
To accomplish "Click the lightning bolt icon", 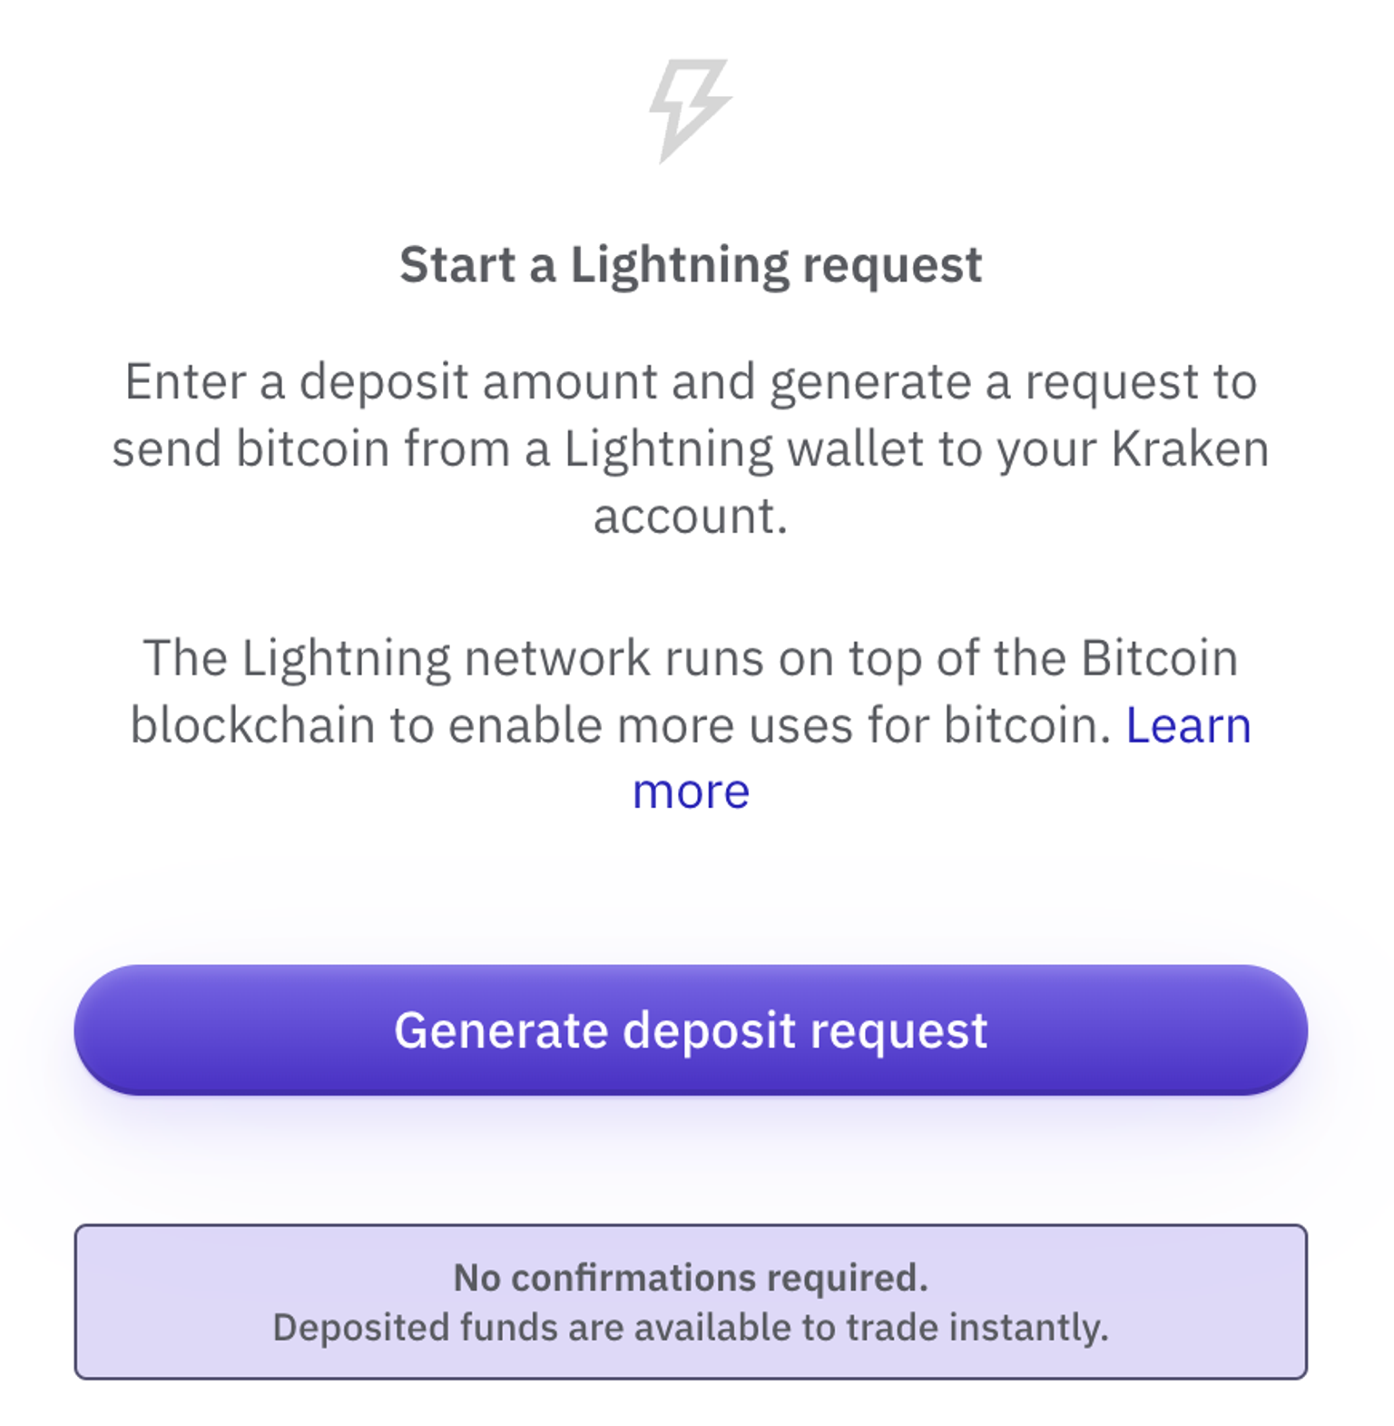I will tap(690, 109).
